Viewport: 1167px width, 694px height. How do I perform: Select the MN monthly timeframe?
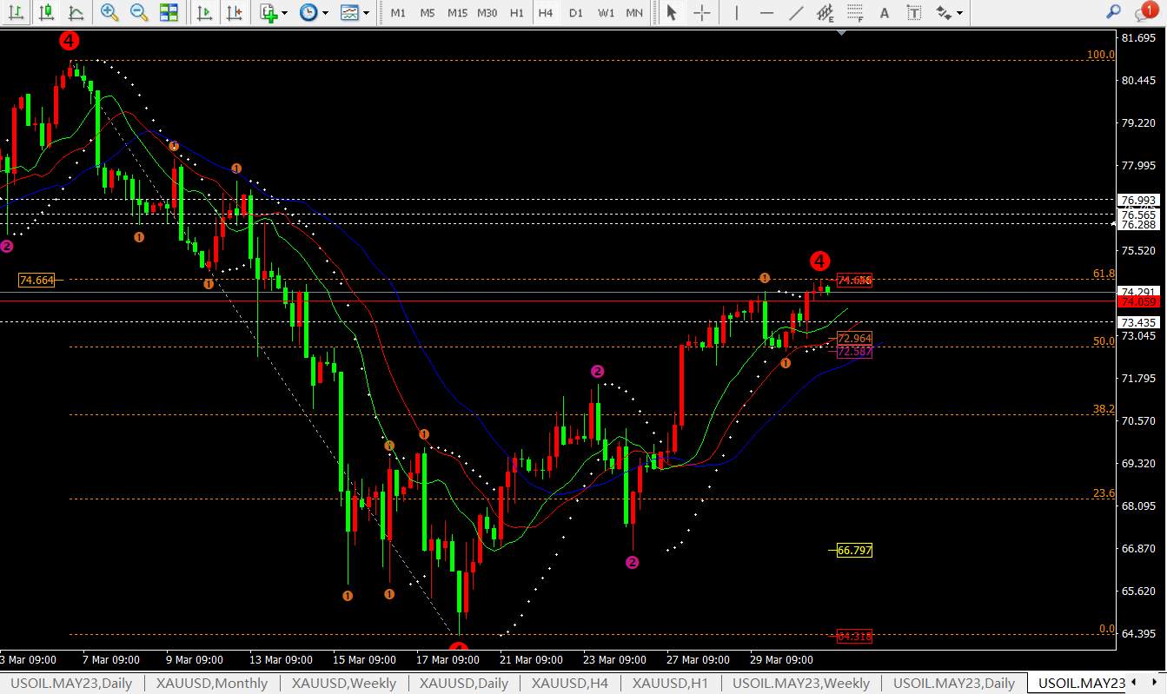[x=634, y=13]
